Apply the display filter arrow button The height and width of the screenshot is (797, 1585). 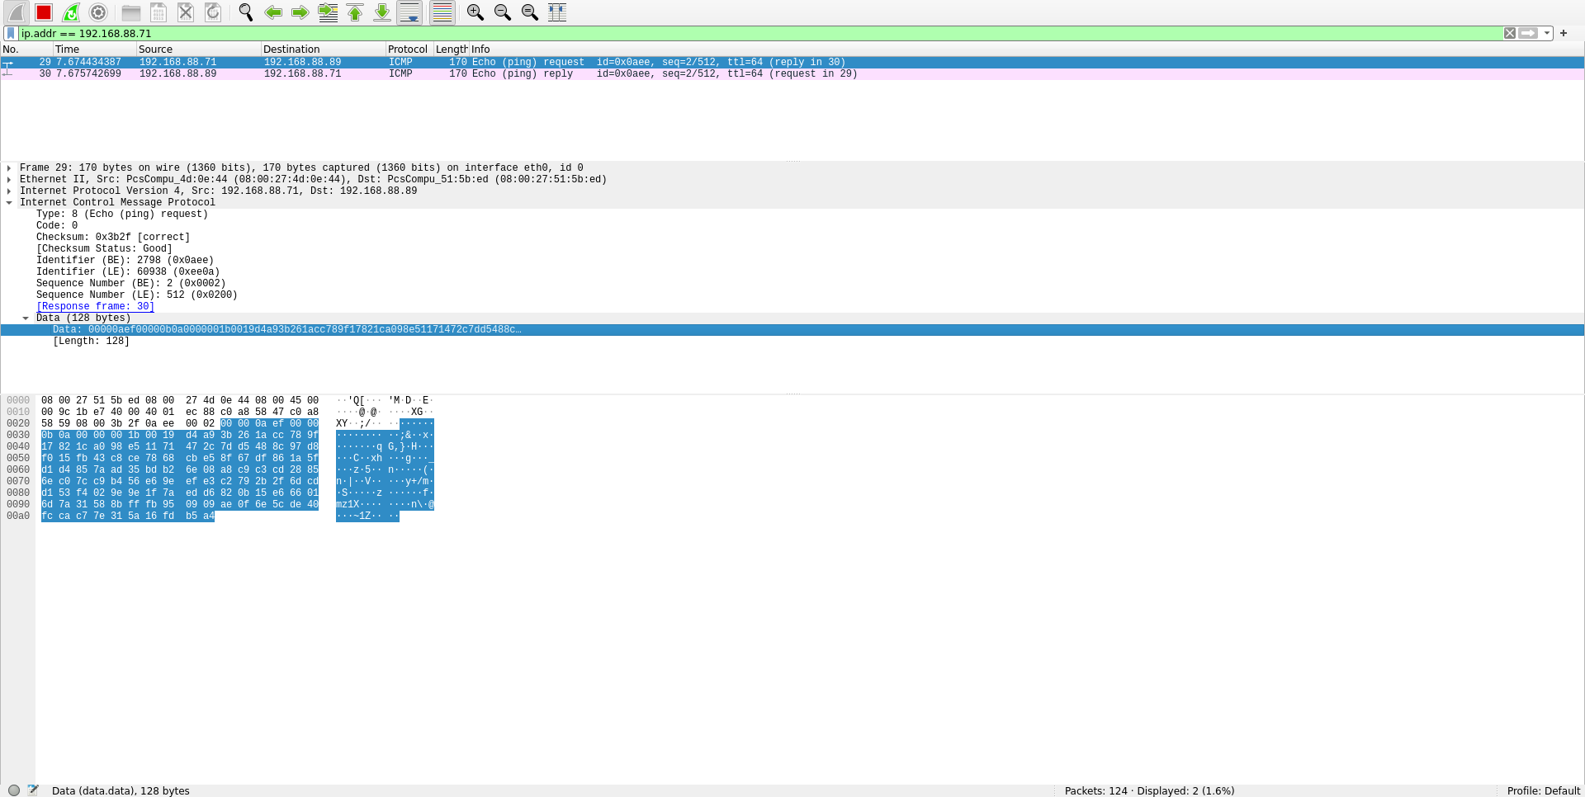pyautogui.click(x=1528, y=34)
